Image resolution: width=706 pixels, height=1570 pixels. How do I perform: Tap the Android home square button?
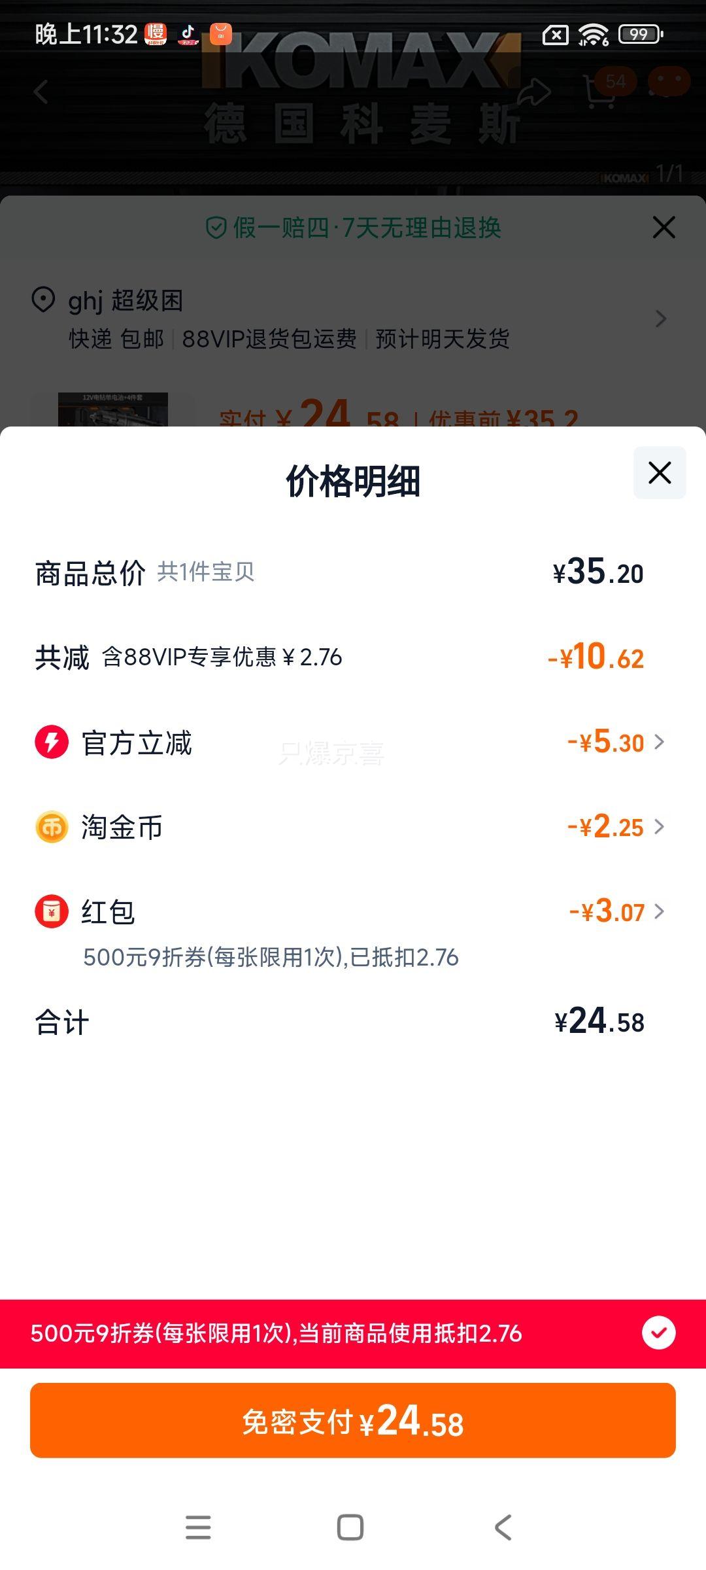click(350, 1527)
